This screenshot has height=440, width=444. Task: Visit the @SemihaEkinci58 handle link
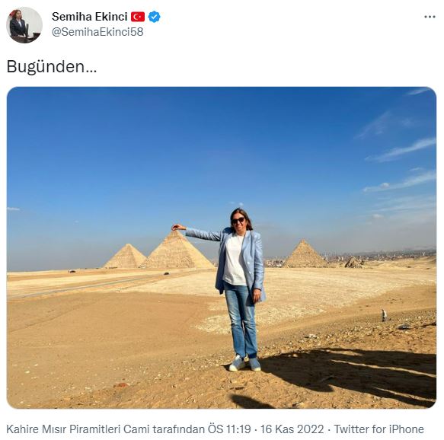coord(97,32)
